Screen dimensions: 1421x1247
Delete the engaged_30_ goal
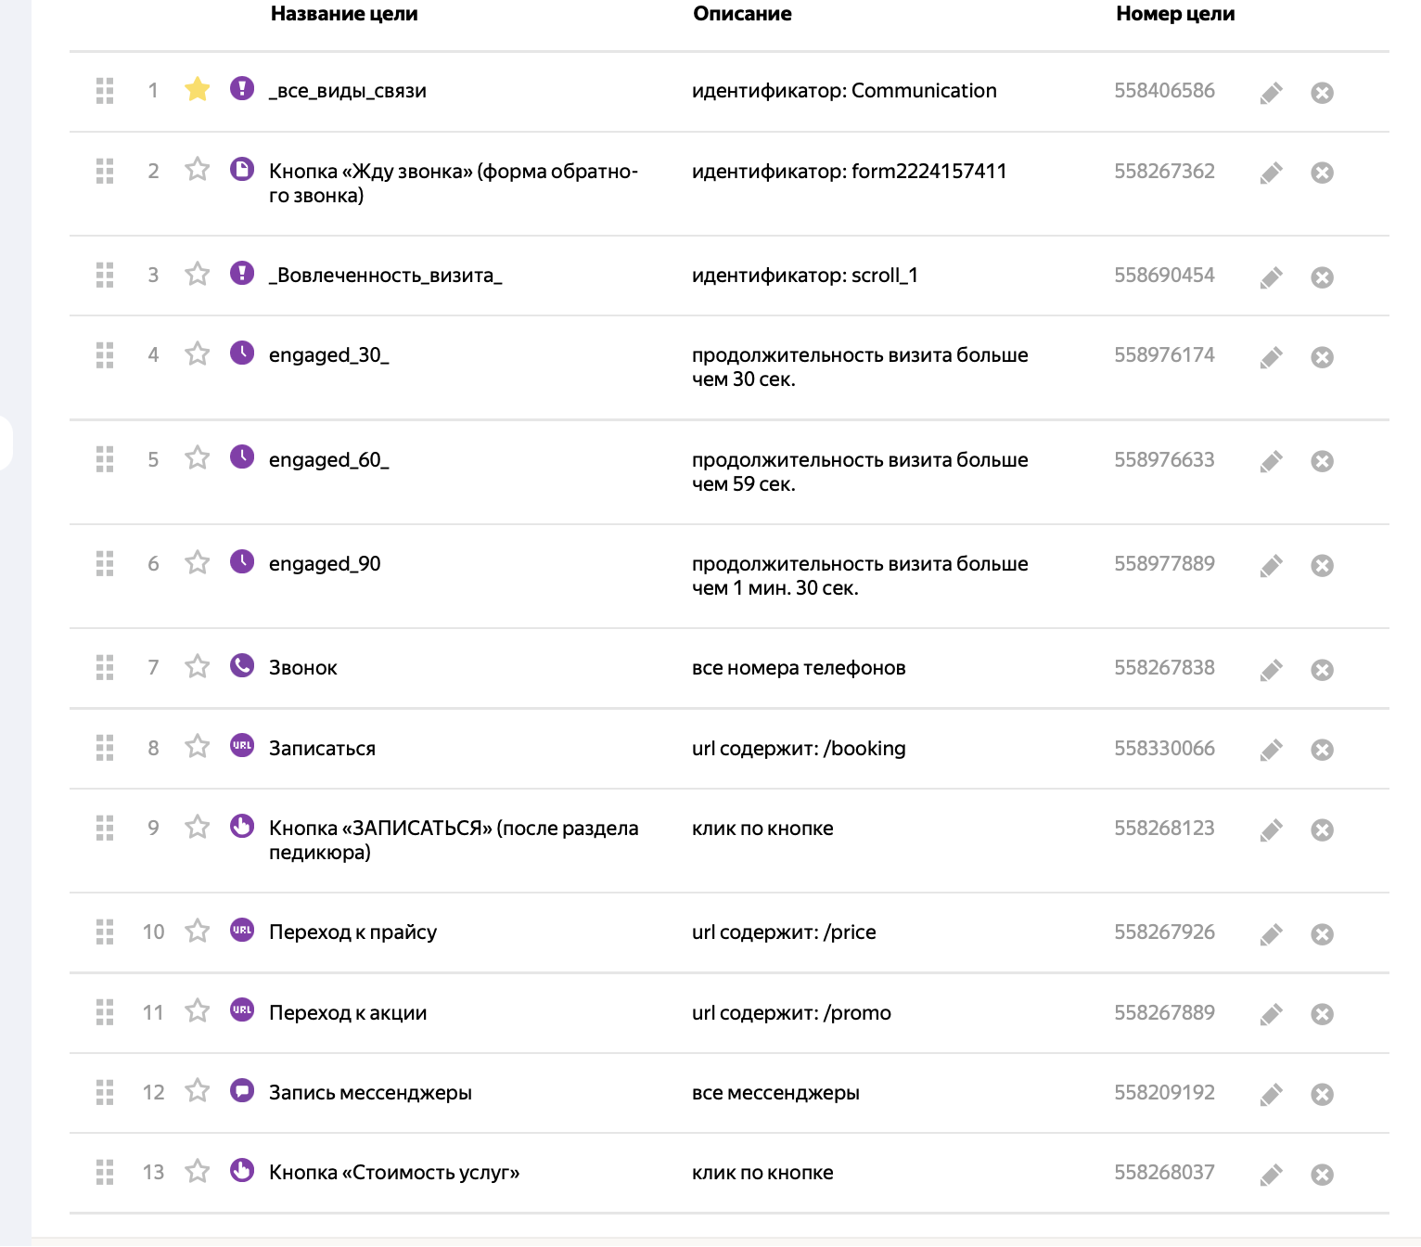pyautogui.click(x=1323, y=357)
